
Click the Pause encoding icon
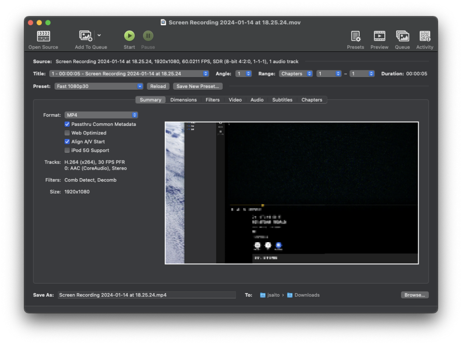pyautogui.click(x=148, y=36)
